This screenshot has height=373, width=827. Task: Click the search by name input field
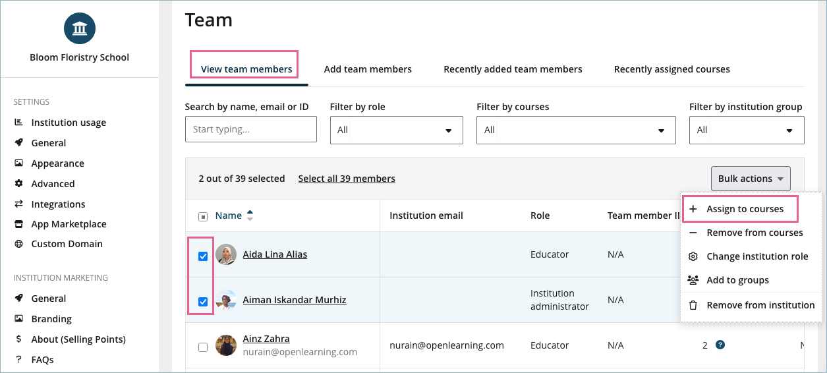250,129
